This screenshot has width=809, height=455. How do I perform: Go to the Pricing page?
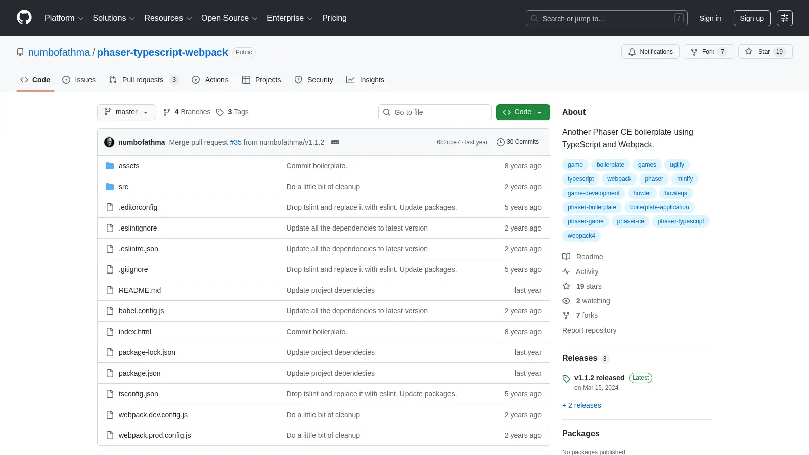(x=334, y=18)
